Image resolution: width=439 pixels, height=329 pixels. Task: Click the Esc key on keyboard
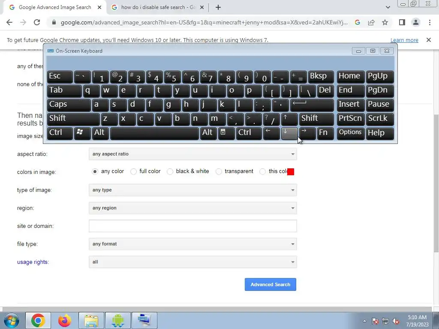click(60, 77)
